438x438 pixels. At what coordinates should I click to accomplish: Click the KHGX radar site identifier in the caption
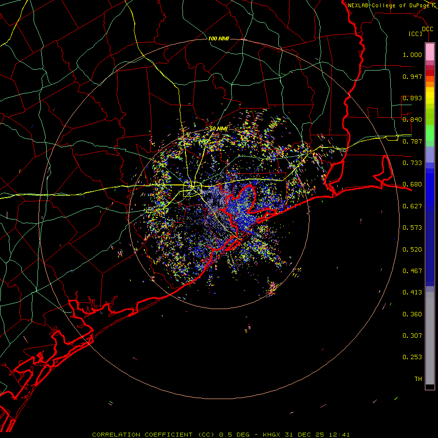click(272, 435)
